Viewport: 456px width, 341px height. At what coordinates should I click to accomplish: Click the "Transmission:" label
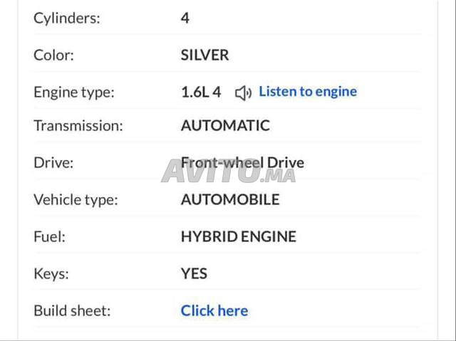click(78, 126)
